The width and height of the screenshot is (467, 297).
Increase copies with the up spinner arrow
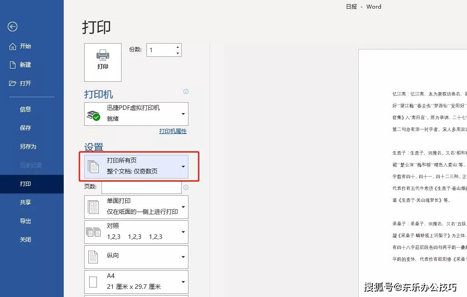[178, 47]
